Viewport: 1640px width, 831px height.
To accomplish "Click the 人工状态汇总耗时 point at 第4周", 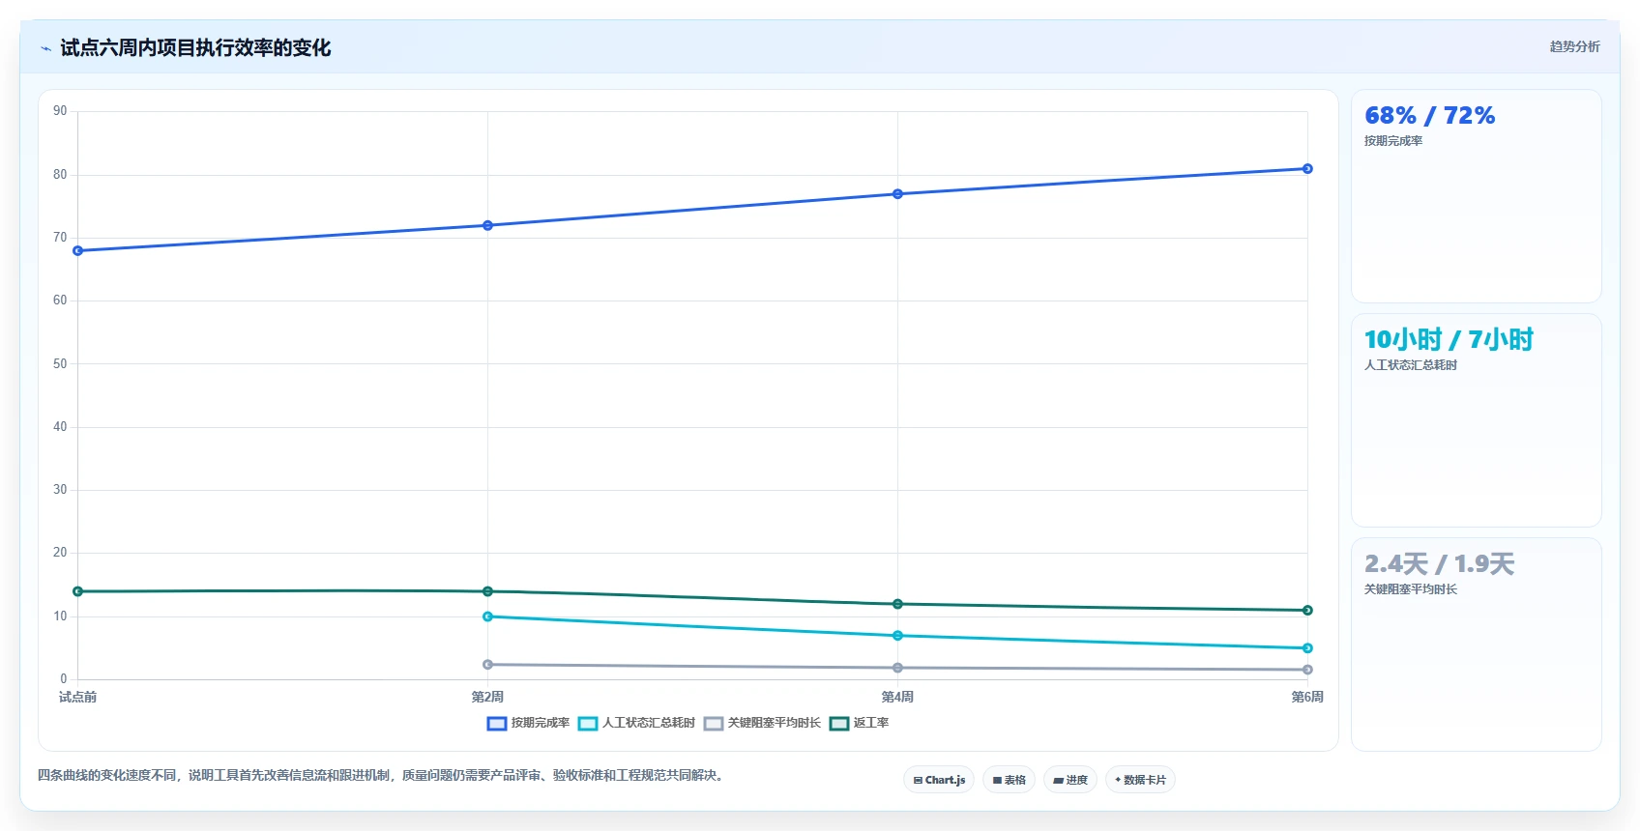I will point(897,636).
